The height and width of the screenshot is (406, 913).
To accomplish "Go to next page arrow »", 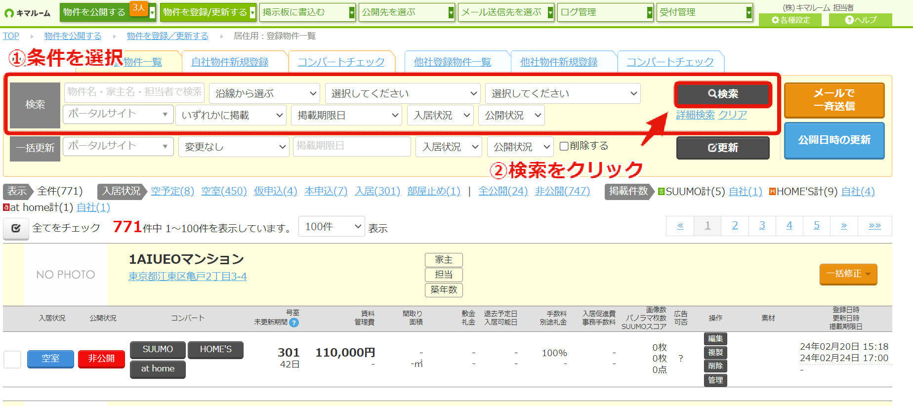I will tap(844, 226).
